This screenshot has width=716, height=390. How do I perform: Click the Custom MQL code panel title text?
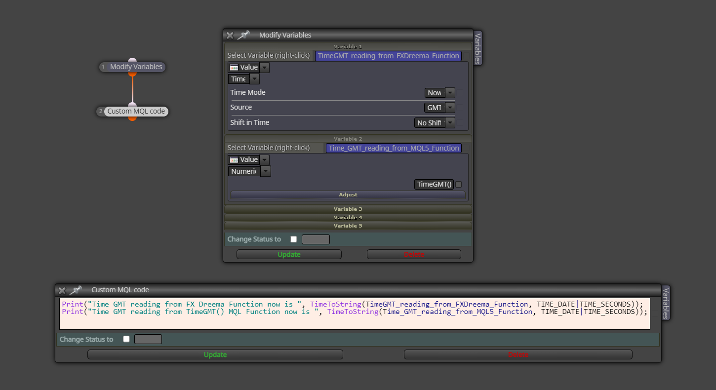coord(120,290)
